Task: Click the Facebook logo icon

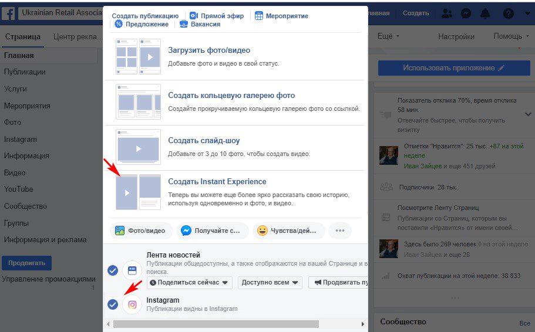Action: (8, 13)
